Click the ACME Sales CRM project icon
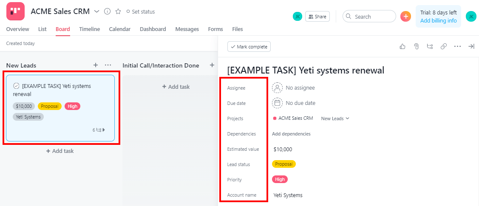Image resolution: width=479 pixels, height=206 pixels. [15, 11]
